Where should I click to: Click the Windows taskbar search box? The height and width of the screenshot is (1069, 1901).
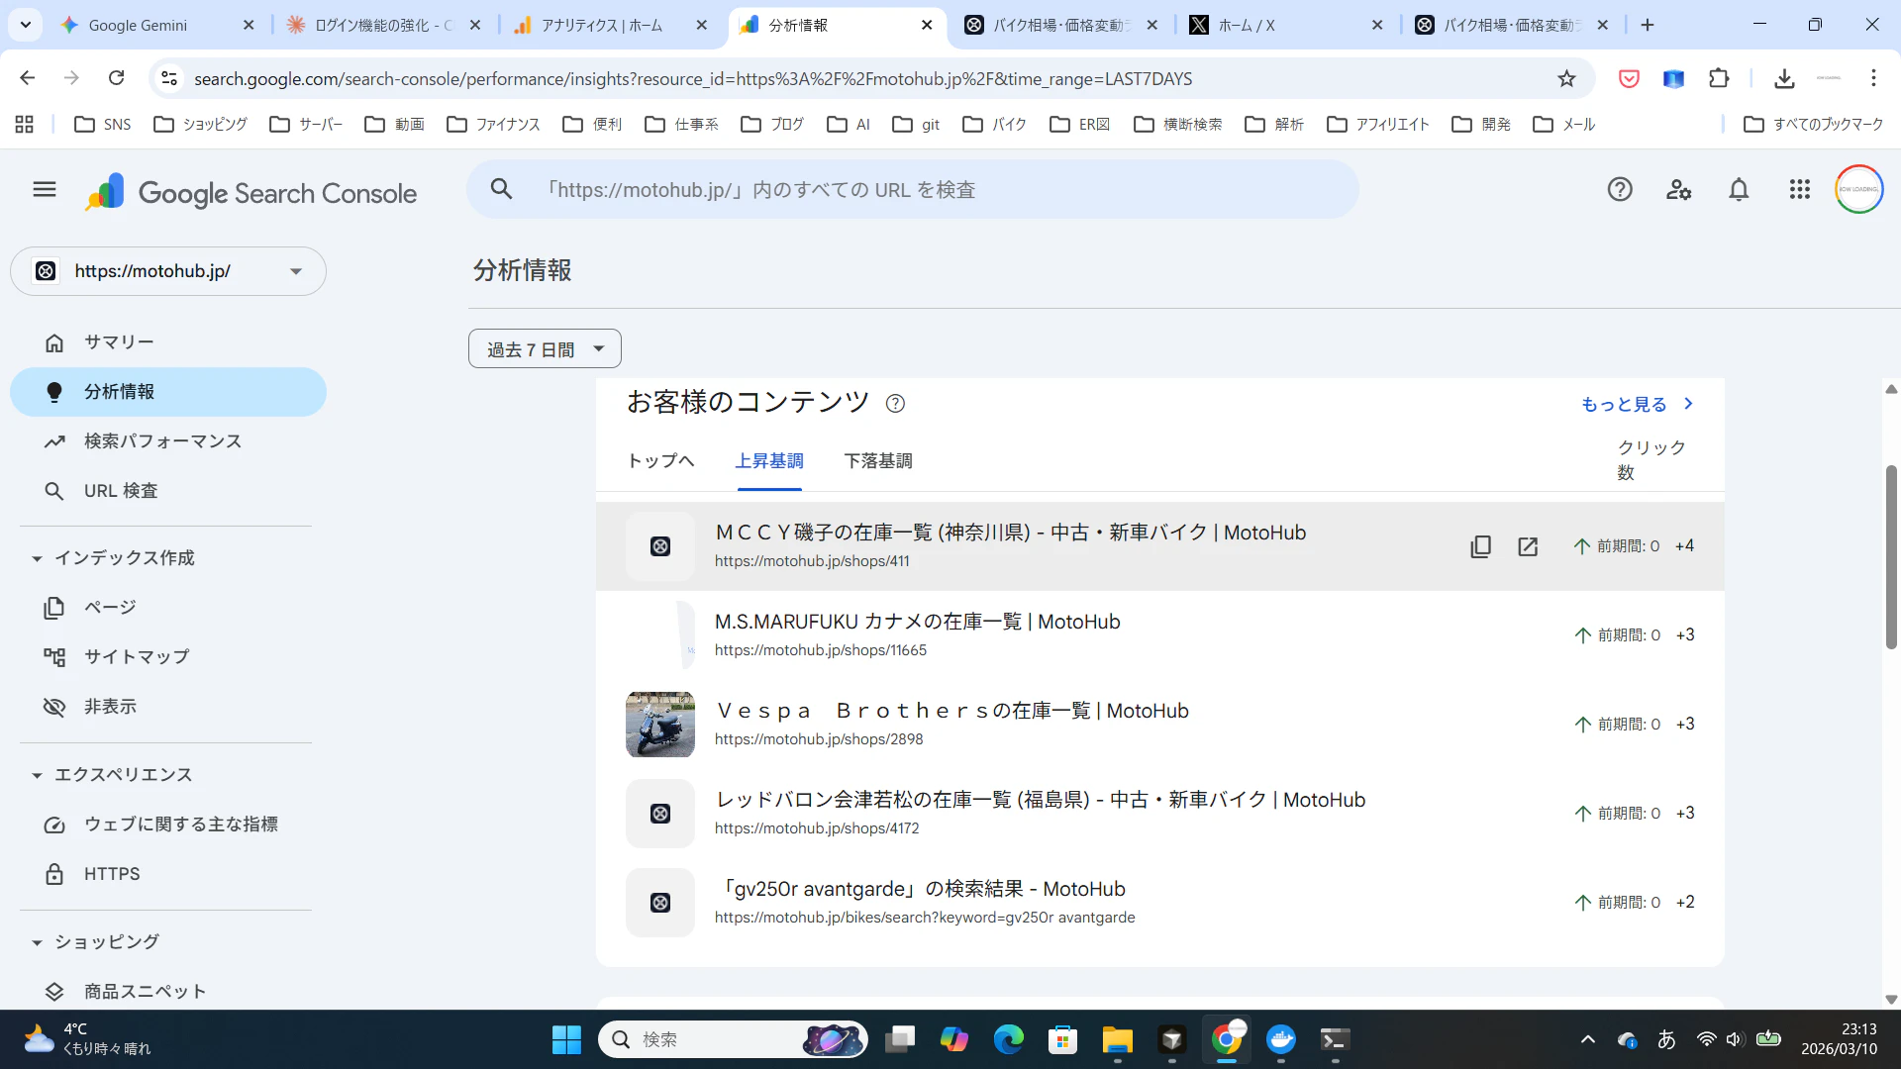733,1039
